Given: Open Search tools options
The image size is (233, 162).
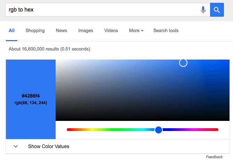Looking at the screenshot, I should (166, 31).
